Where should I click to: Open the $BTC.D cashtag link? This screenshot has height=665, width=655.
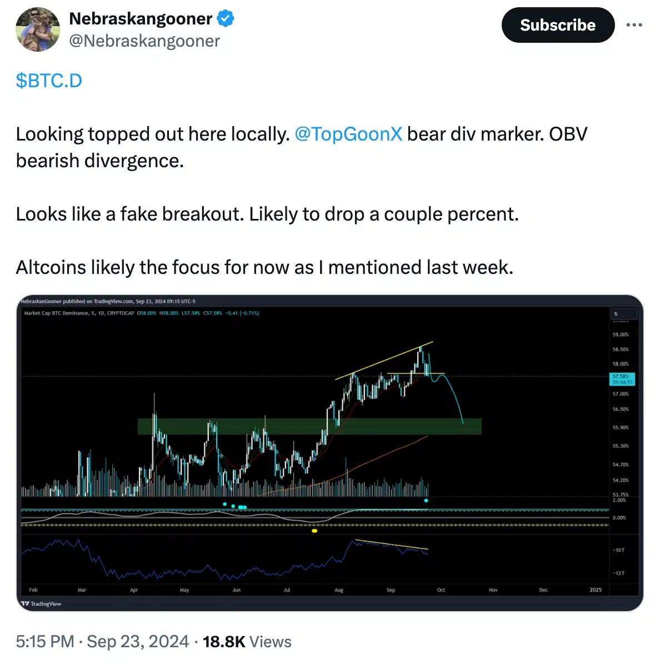coord(49,81)
